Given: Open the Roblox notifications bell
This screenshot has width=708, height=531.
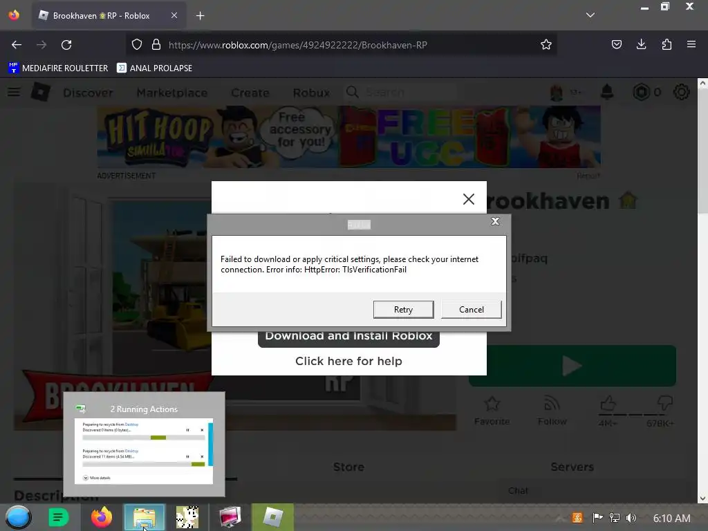Looking at the screenshot, I should [607, 92].
